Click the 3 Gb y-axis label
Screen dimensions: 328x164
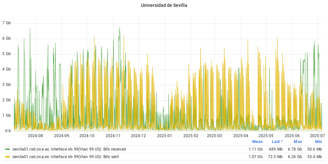(x=7, y=85)
